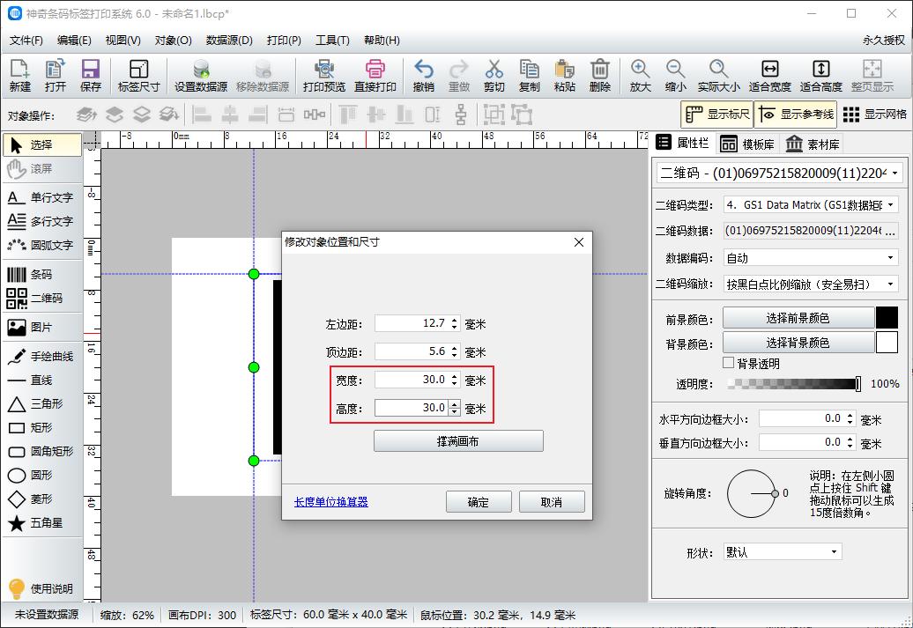913x628 pixels.
Task: Open 打印预览 from the toolbar
Action: pyautogui.click(x=324, y=74)
